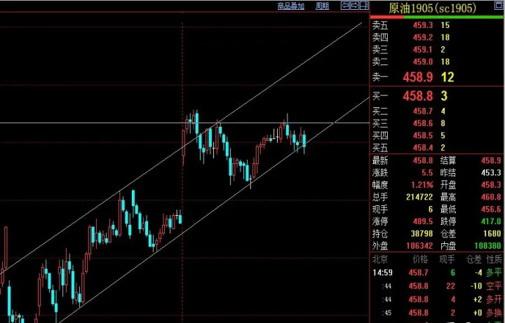Viewport: 505px width, 323px height.
Task: Click the 总手 total volume 214722
Action: tap(419, 197)
